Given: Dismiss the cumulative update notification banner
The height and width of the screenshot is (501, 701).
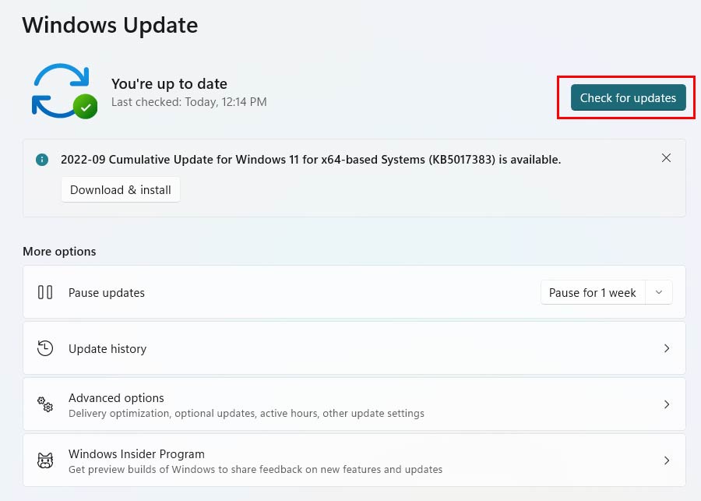Looking at the screenshot, I should click(666, 158).
